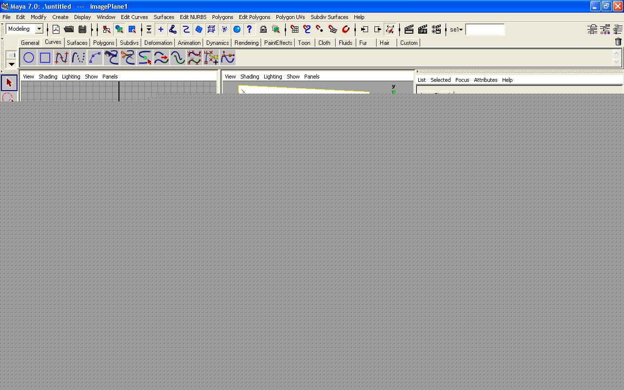Toggle Select by hierarchy mode

pos(106,29)
